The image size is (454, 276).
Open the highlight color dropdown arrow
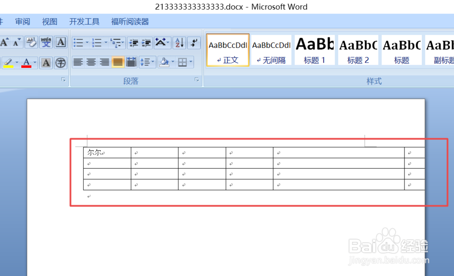(x=17, y=62)
